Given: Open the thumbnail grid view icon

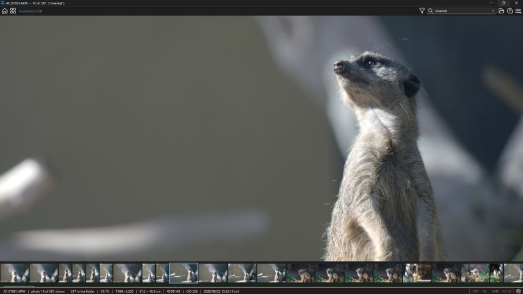Looking at the screenshot, I should click(x=13, y=11).
